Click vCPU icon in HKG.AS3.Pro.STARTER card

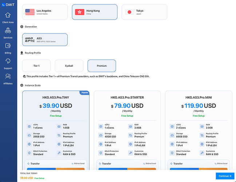tap(101, 126)
